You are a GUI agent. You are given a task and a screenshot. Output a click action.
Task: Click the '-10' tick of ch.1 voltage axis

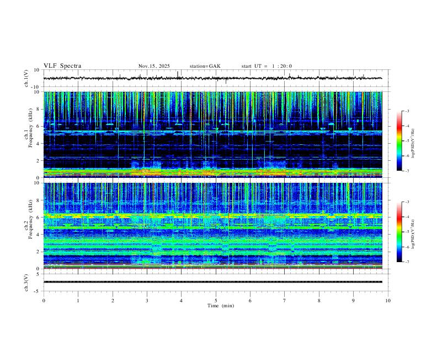click(36, 87)
